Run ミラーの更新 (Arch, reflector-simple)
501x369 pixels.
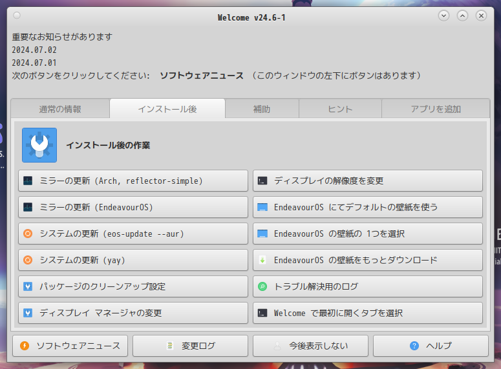pos(133,181)
